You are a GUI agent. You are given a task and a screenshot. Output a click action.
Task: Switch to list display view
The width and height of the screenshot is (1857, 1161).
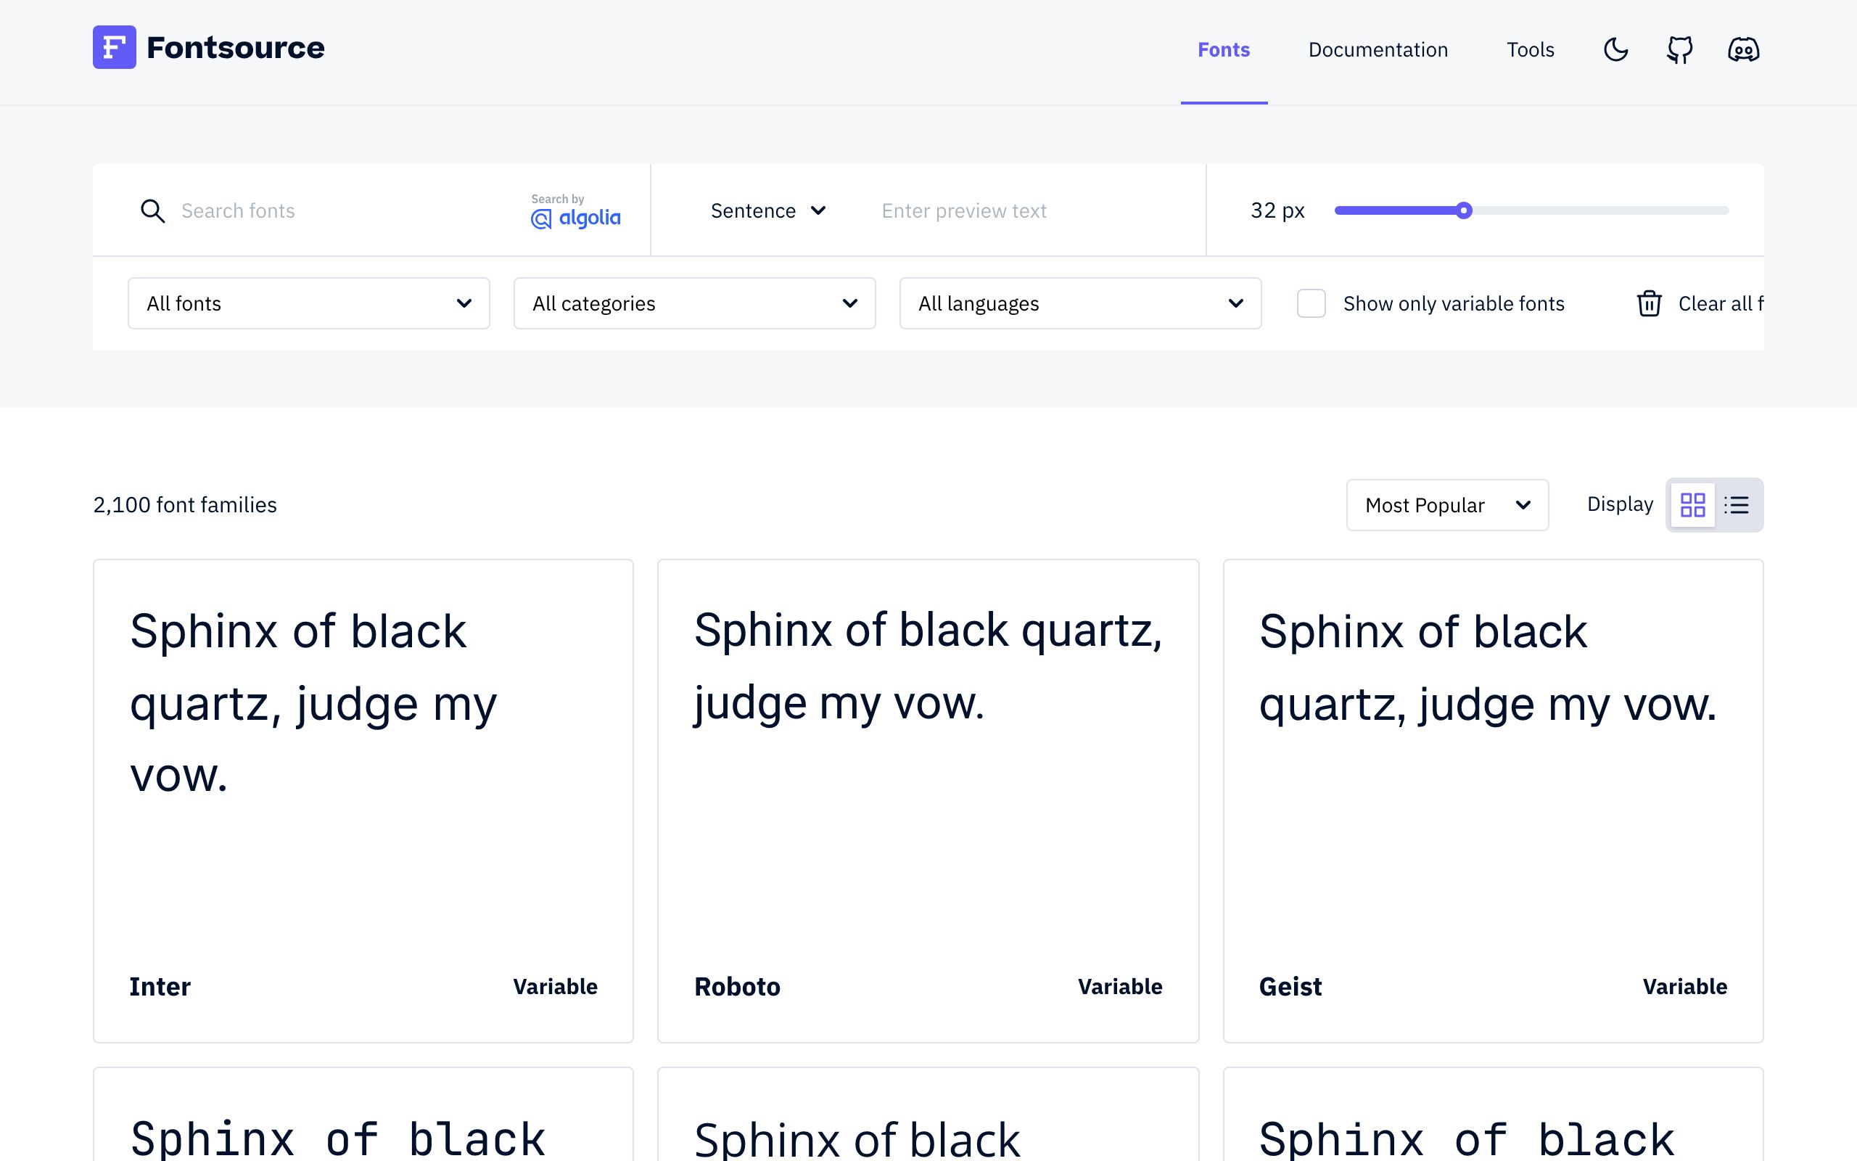click(x=1737, y=504)
